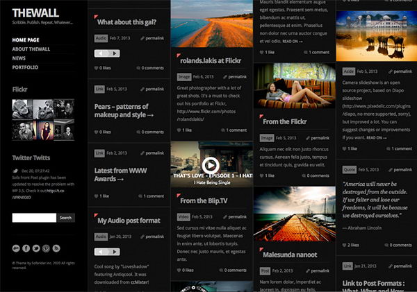Like the 'rolands.lakis at Flickr' post
The height and width of the screenshot is (292, 417).
coord(179,130)
